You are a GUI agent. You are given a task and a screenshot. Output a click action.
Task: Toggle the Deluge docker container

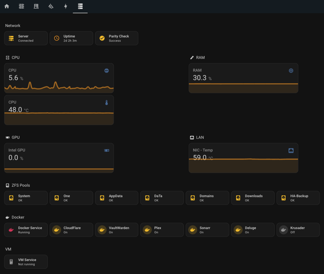click(253, 230)
